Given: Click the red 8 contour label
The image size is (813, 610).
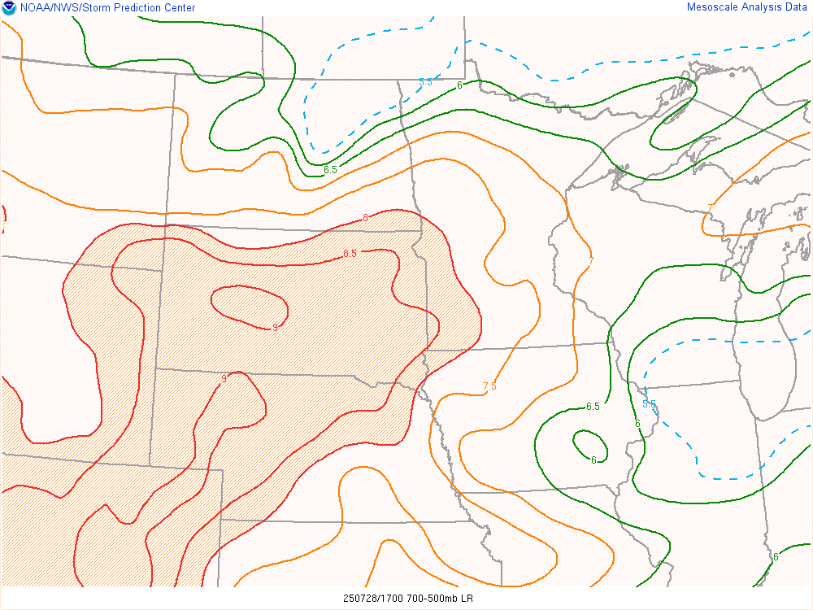Looking at the screenshot, I should [x=365, y=218].
